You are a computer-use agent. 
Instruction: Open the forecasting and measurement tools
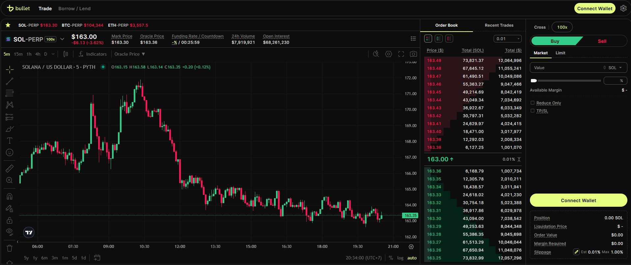click(x=10, y=117)
